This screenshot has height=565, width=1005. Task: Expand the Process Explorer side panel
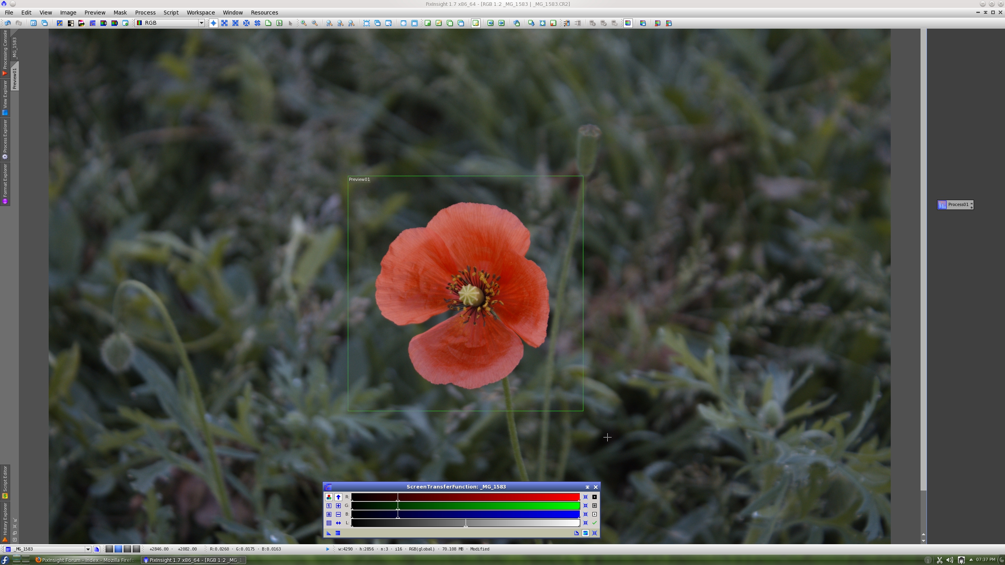coord(5,139)
